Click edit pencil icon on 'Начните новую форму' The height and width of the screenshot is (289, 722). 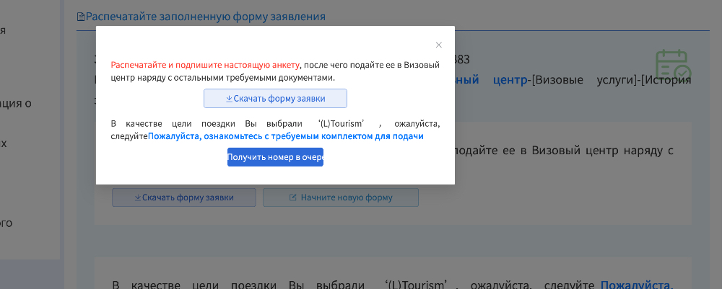coord(292,197)
